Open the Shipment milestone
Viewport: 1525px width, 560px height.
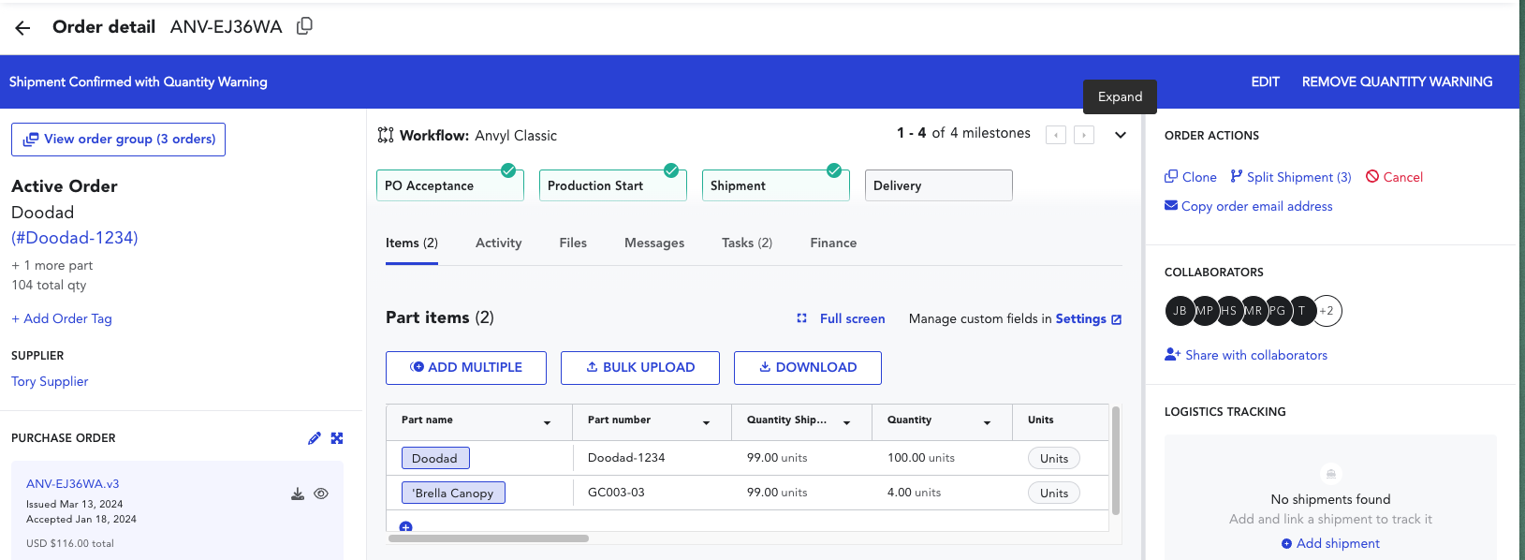pos(776,185)
